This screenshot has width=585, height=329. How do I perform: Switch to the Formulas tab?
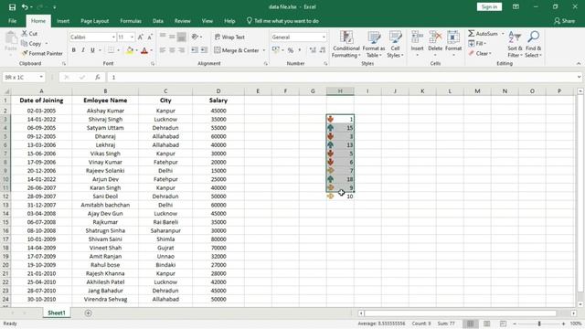click(131, 21)
